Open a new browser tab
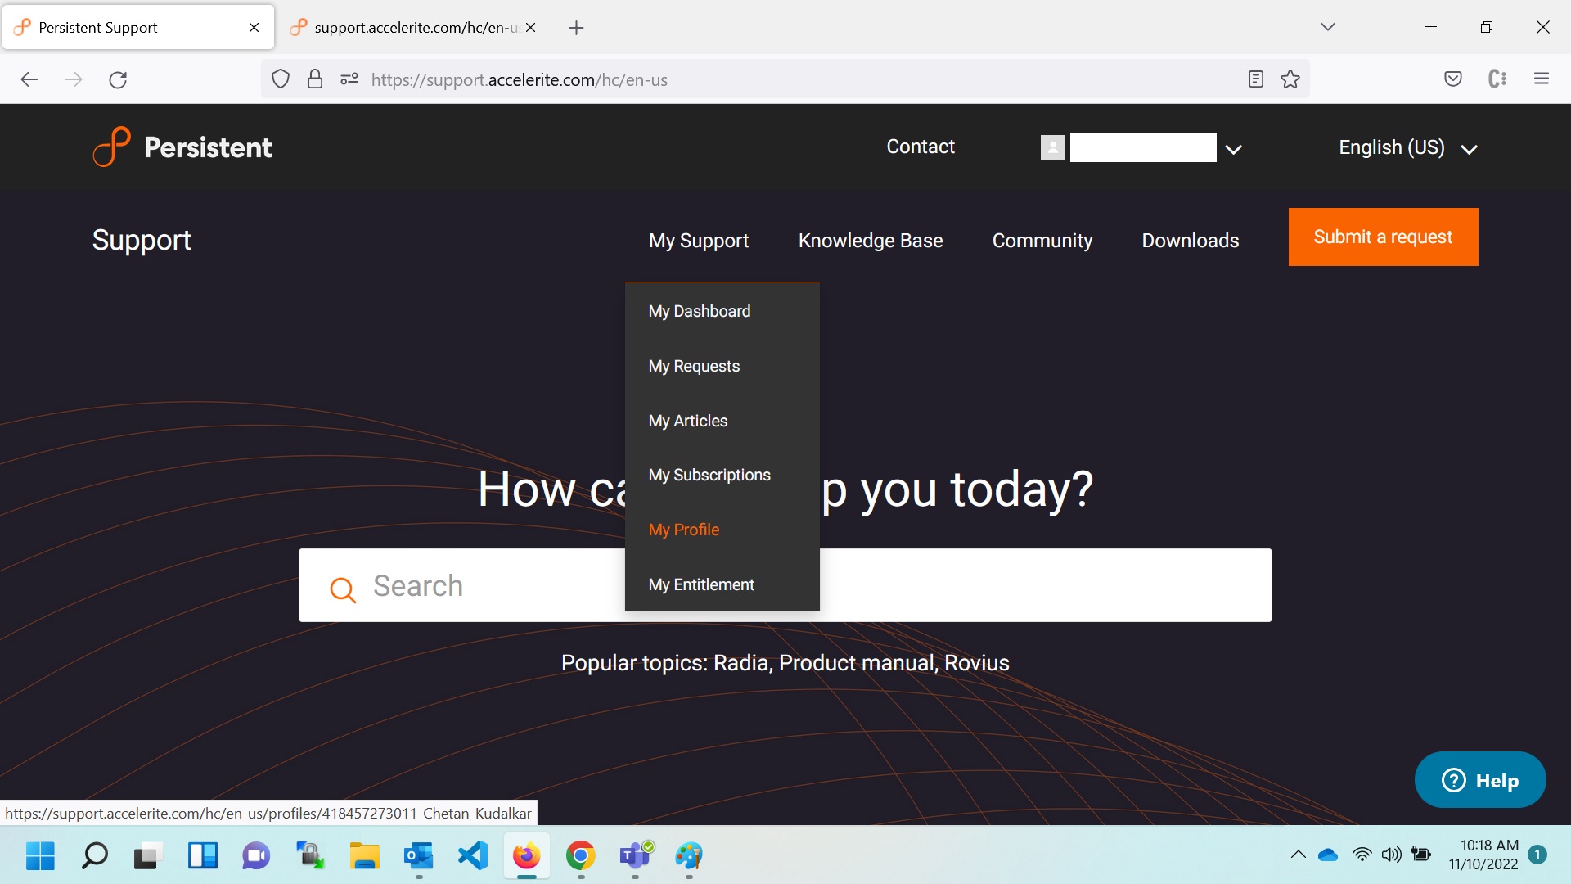The width and height of the screenshot is (1571, 884). pos(576,28)
